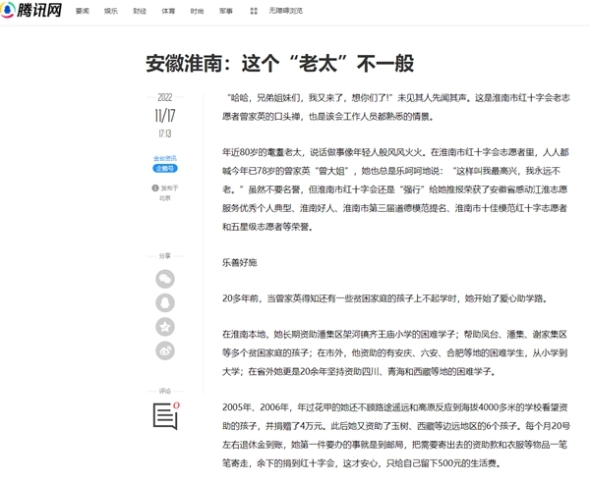This screenshot has height=483, width=590.
Task: Open the 要闻 news channel
Action: [83, 11]
